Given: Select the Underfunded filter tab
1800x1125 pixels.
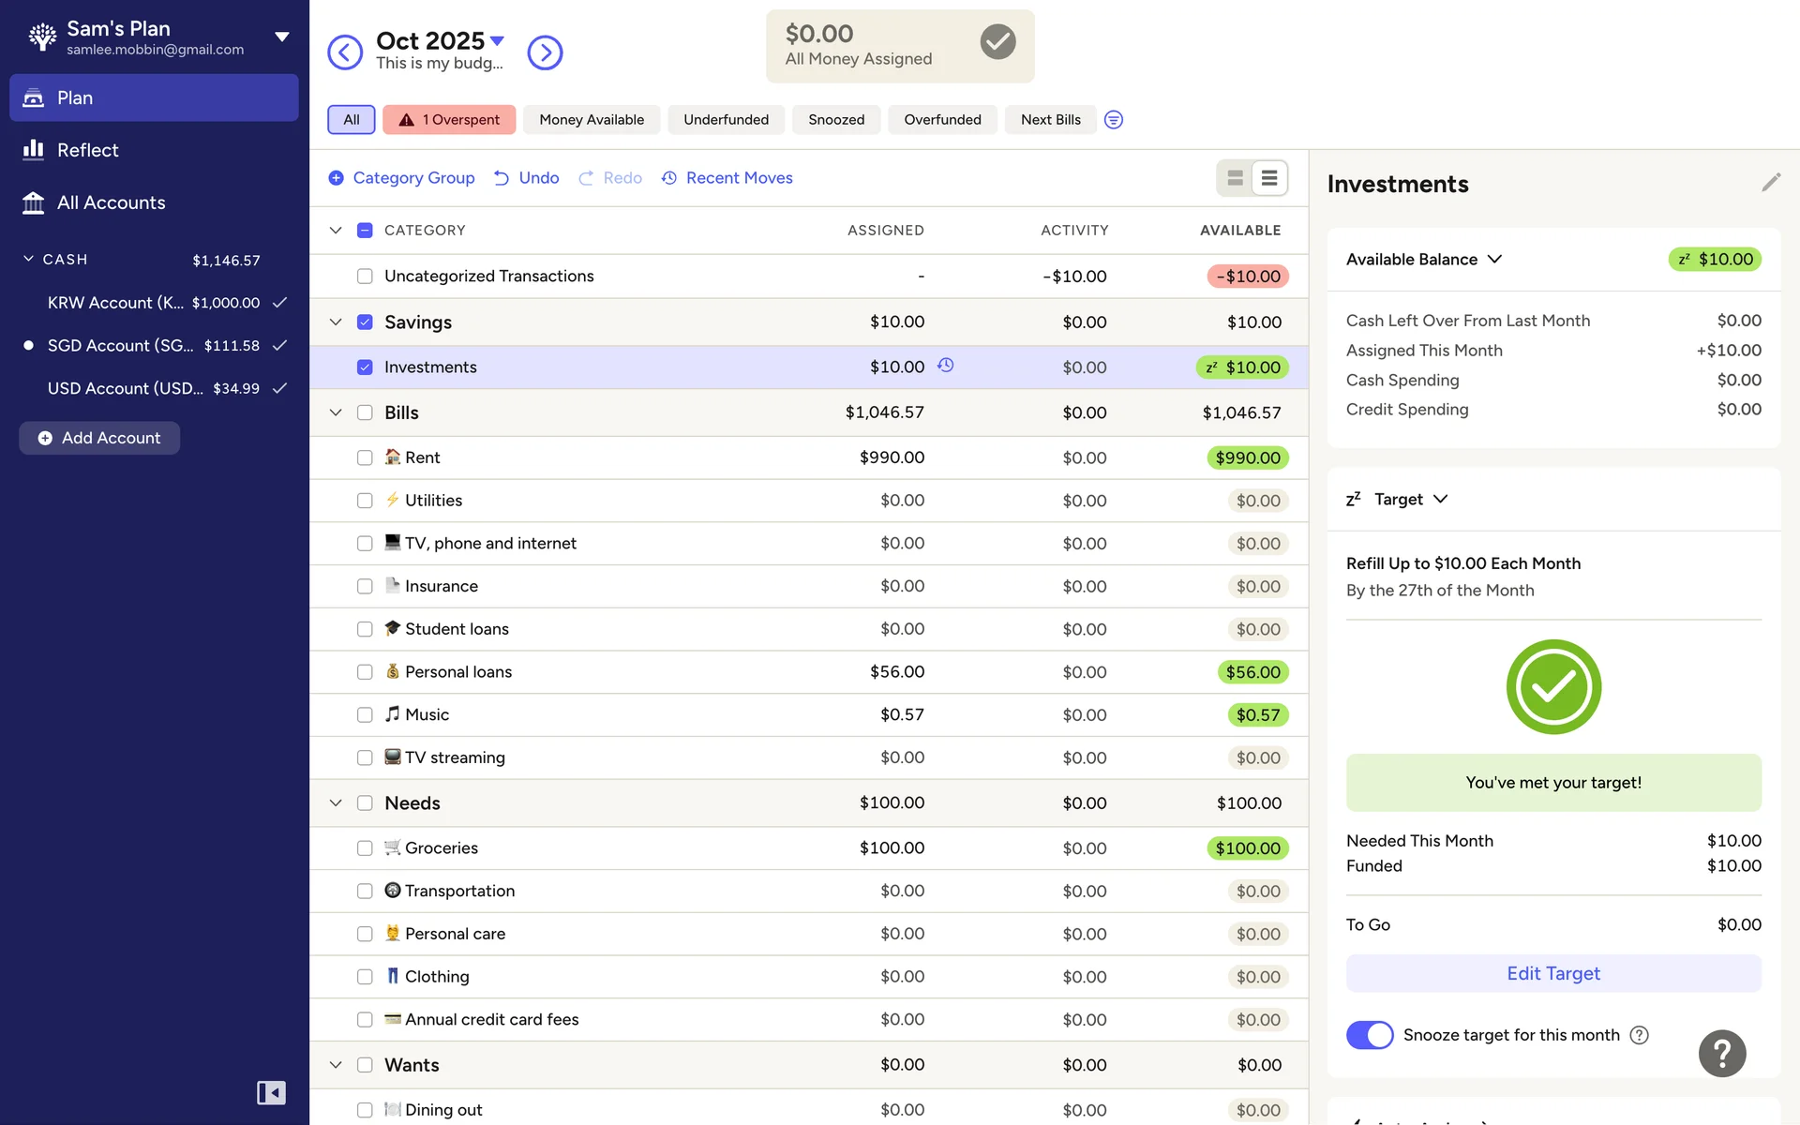Looking at the screenshot, I should click(726, 120).
